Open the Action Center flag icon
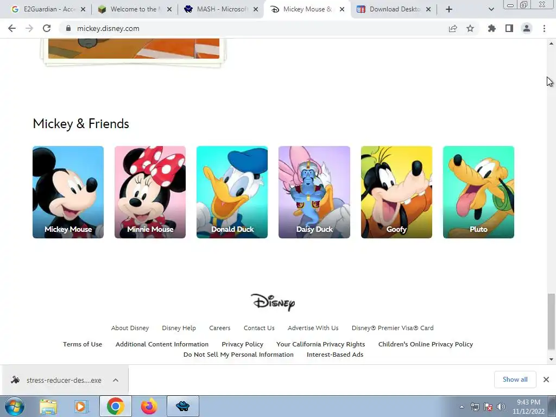 tap(488, 407)
